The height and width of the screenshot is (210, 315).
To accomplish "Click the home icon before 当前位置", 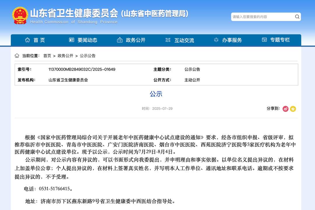I will [16, 55].
